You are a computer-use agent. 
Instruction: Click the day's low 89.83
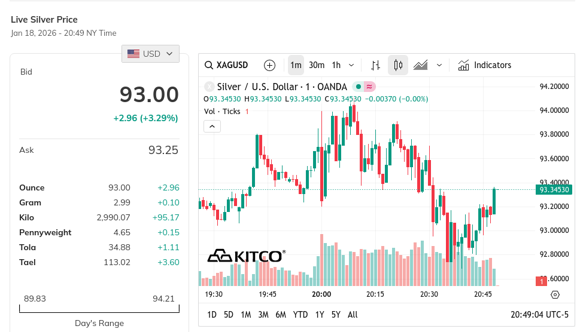pyautogui.click(x=35, y=299)
